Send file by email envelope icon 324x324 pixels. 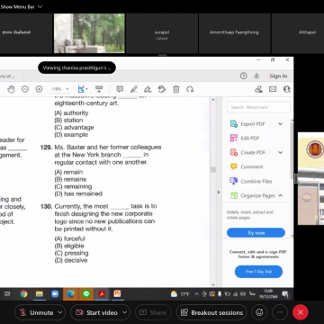[x=273, y=89]
